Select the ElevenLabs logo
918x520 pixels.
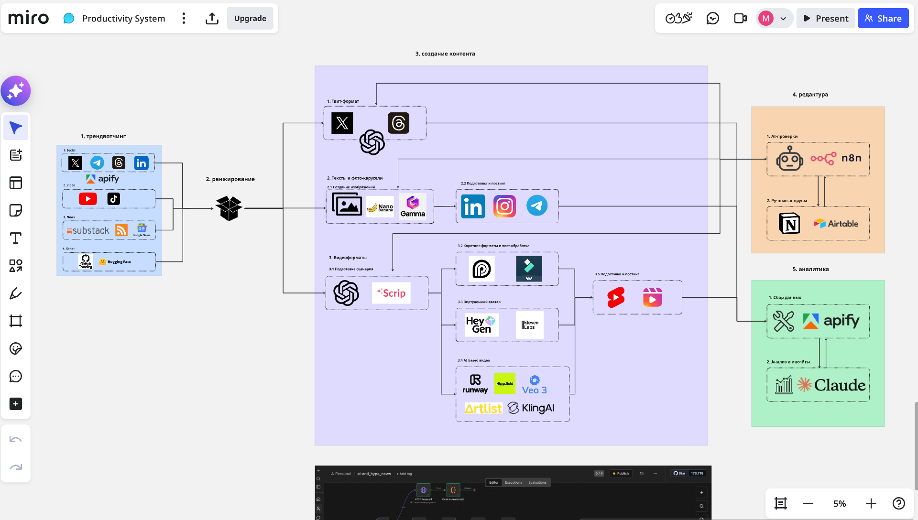point(530,325)
